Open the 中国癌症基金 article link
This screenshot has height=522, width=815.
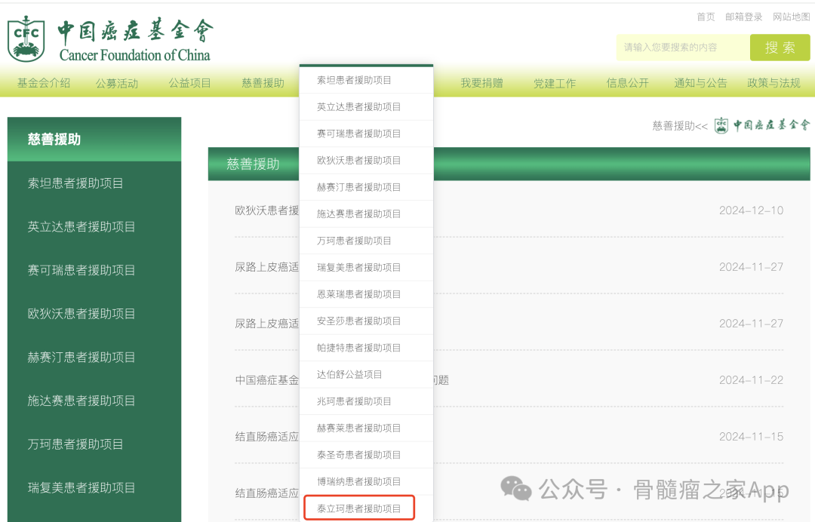pos(266,380)
